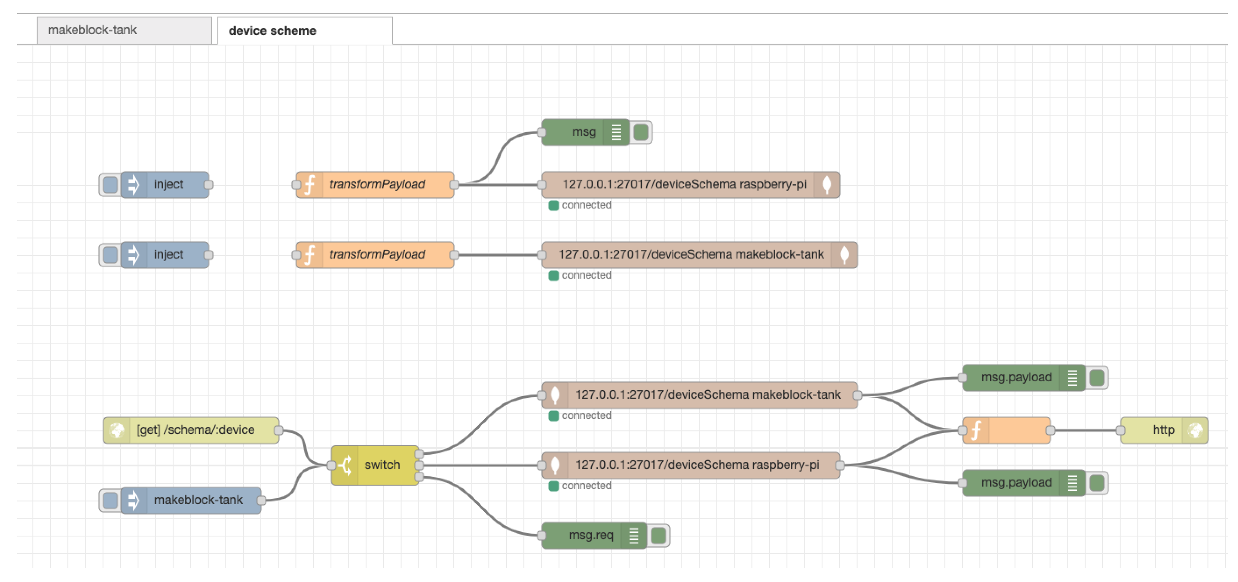Viewport: 1238px width, 582px height.
Task: Click the switch node's branch icon
Action: tap(345, 465)
